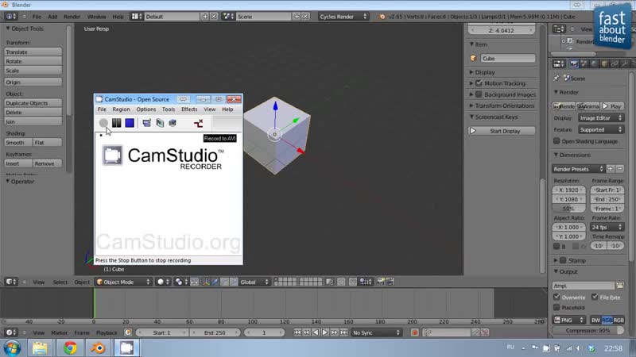Screen dimensions: 636x357
Task: Open File Explorer in taskbar
Action: (x=41, y=347)
